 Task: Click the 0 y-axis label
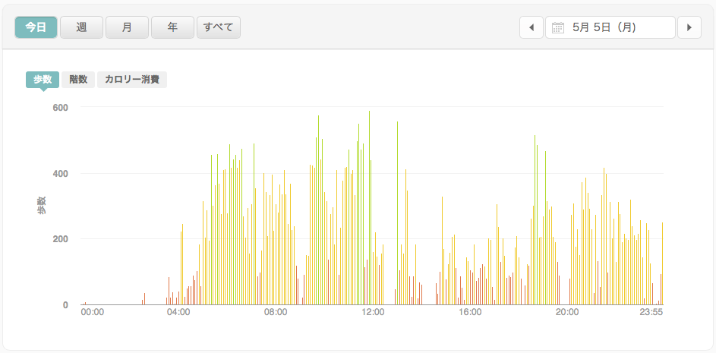[x=65, y=304]
